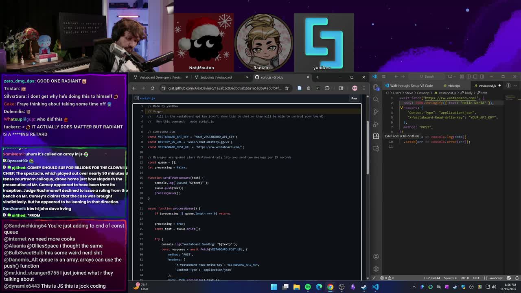Viewport: 521px width, 293px height.
Task: Show hidden system tray icons
Action: [x=414, y=287]
